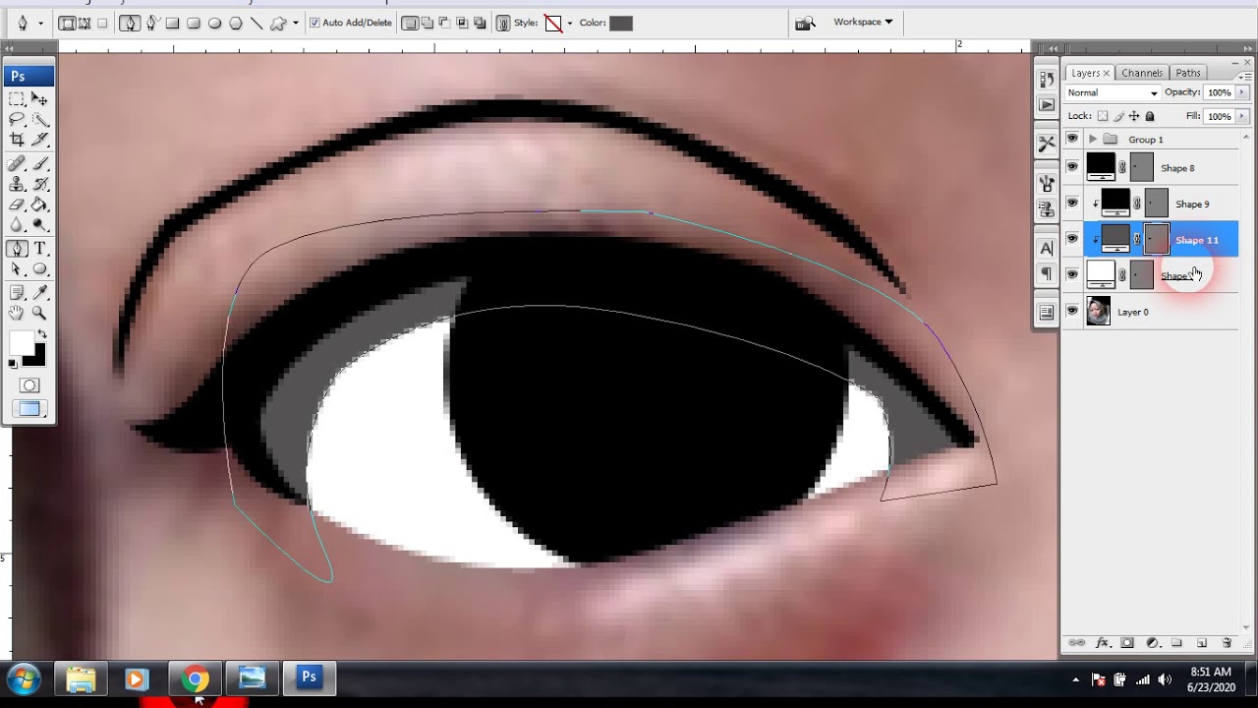Hide the Shape 8 layer
Viewport: 1258px width, 708px height.
pos(1072,168)
